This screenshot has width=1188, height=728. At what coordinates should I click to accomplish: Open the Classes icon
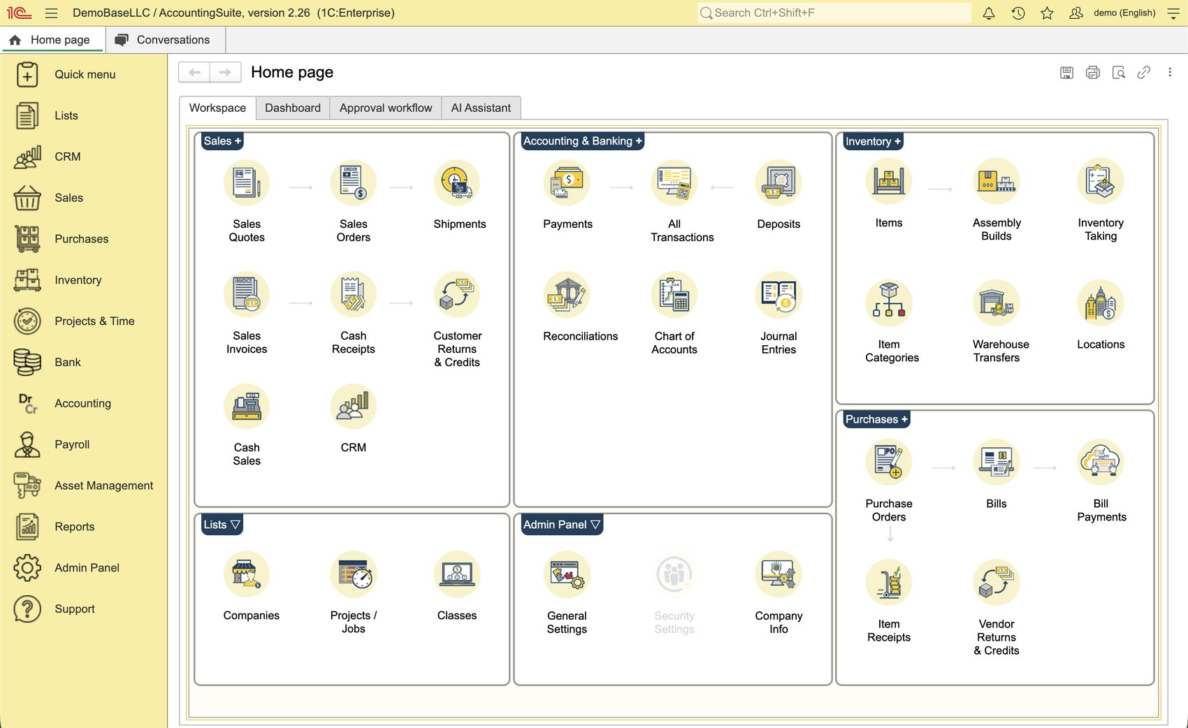click(457, 574)
